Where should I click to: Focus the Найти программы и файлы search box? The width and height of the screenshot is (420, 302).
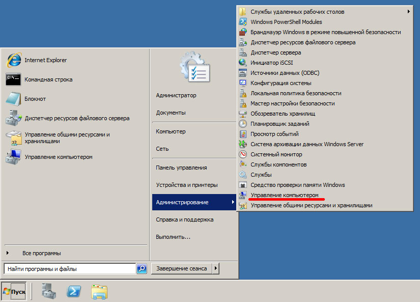pos(70,268)
